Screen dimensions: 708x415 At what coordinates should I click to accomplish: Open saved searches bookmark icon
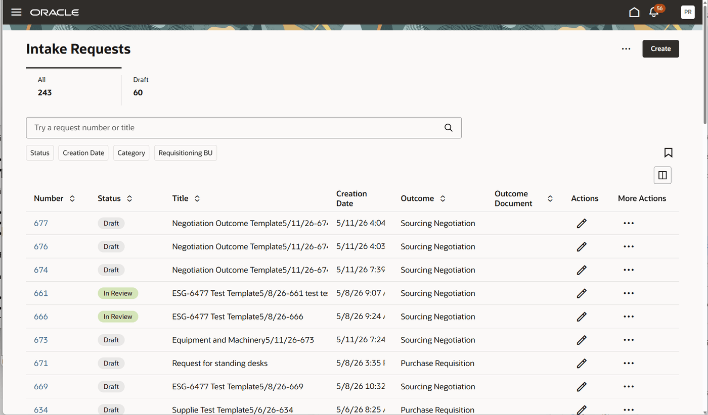point(668,152)
